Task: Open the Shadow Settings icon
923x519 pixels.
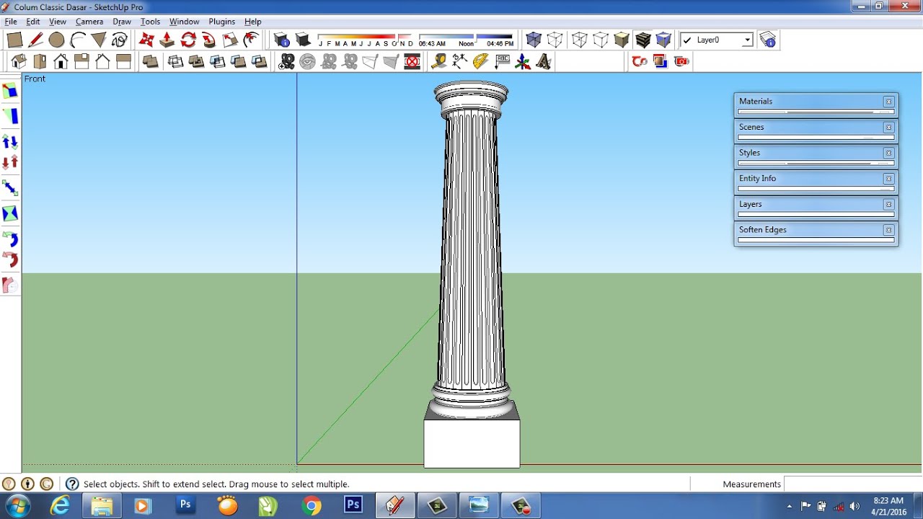Action: pos(281,40)
